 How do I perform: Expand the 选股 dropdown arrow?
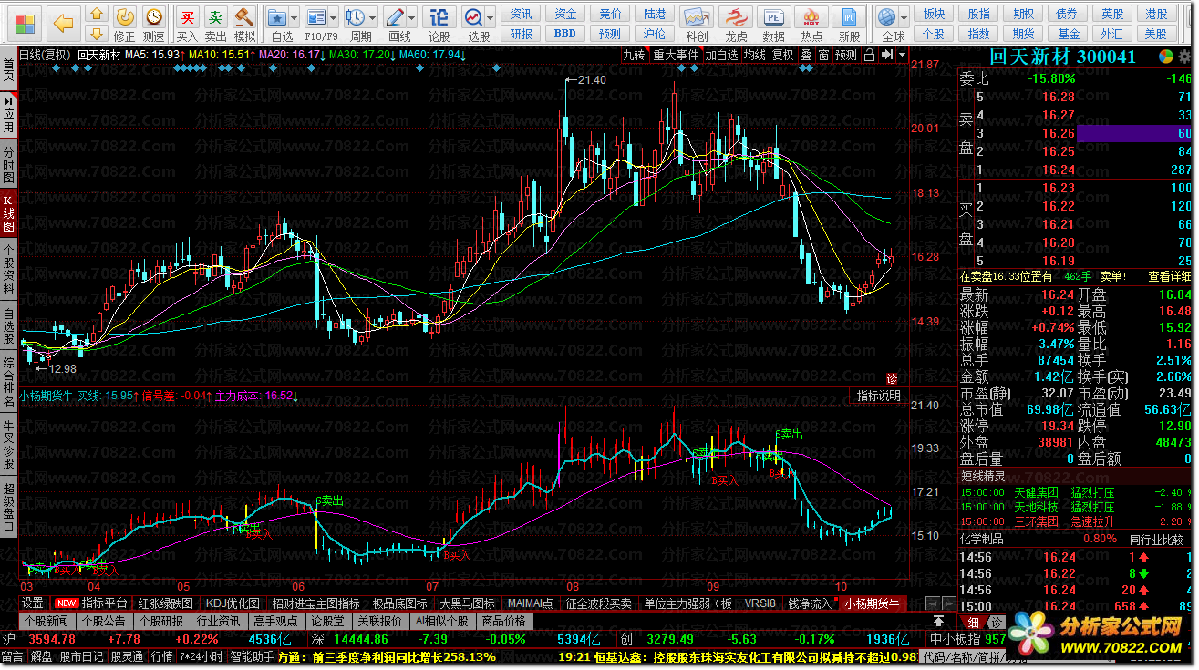(x=491, y=17)
